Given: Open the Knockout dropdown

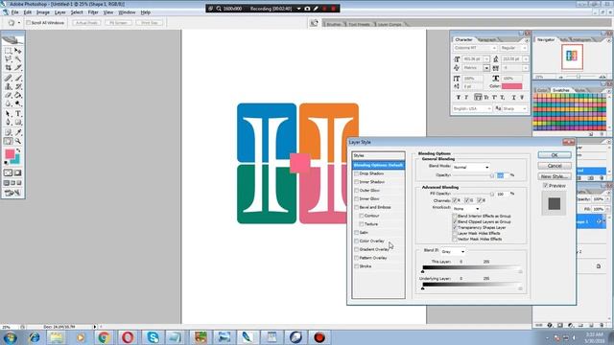Looking at the screenshot, I should [466, 209].
